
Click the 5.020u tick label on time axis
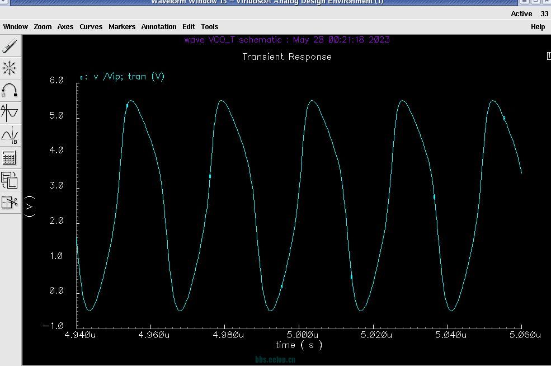(x=376, y=335)
